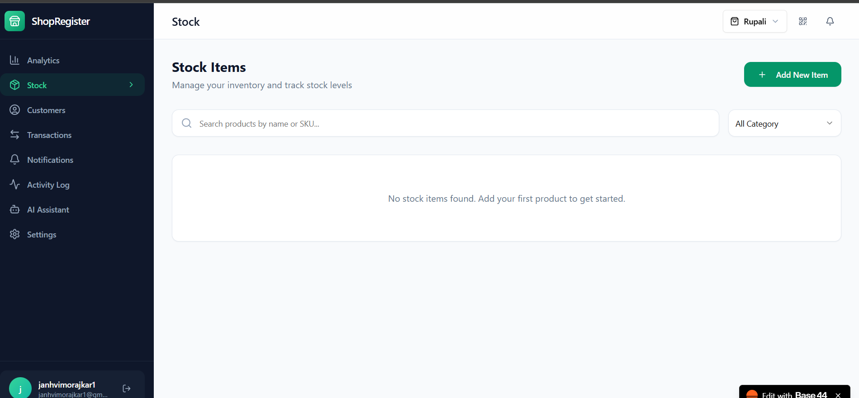Screen dimensions: 859x398
Task: Focus the search products by name field
Action: (x=446, y=123)
